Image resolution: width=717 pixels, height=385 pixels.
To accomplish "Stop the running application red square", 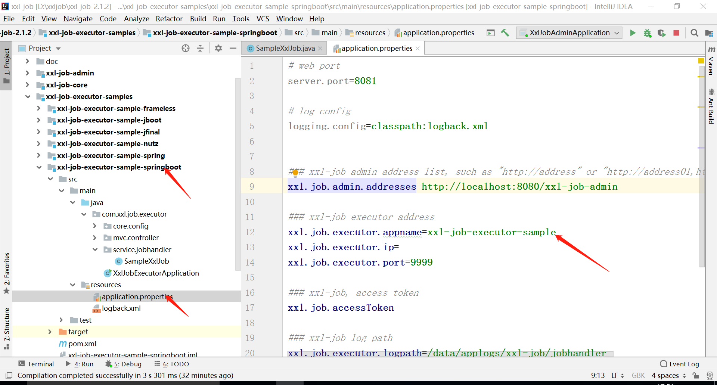I will click(676, 33).
